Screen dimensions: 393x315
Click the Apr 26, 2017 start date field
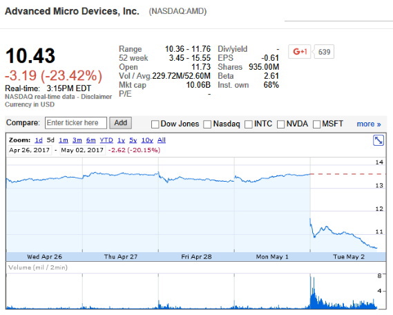[x=30, y=150]
